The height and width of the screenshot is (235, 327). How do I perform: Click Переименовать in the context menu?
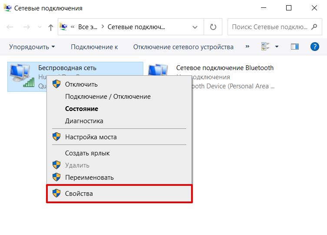click(x=89, y=177)
